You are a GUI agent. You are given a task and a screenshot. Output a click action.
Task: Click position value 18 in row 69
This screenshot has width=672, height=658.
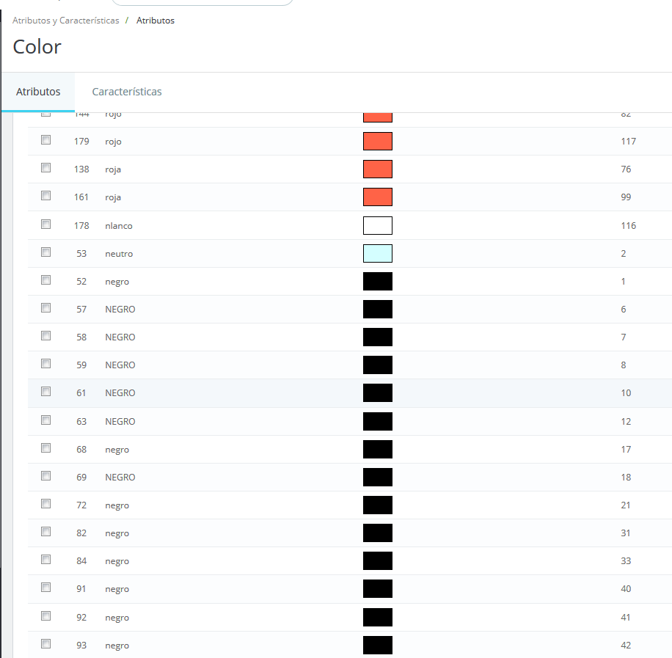626,478
